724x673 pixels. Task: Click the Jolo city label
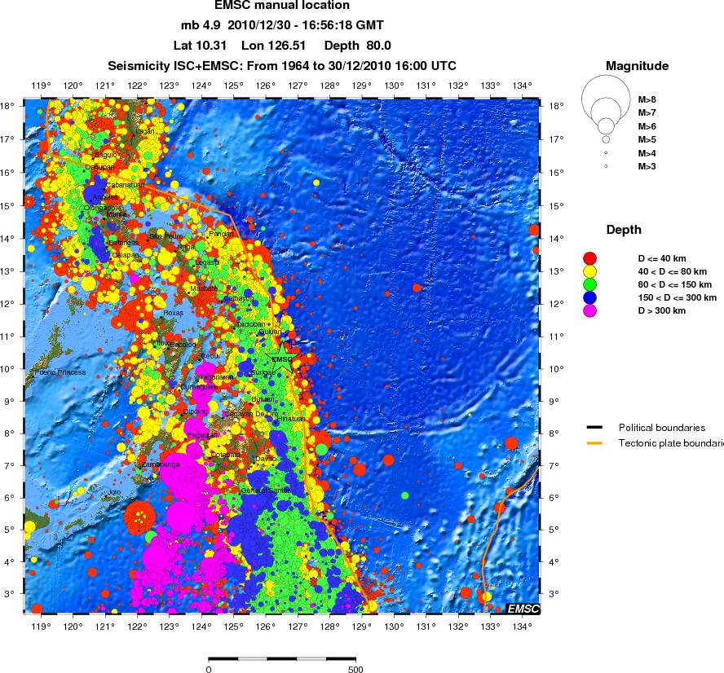[x=113, y=492]
